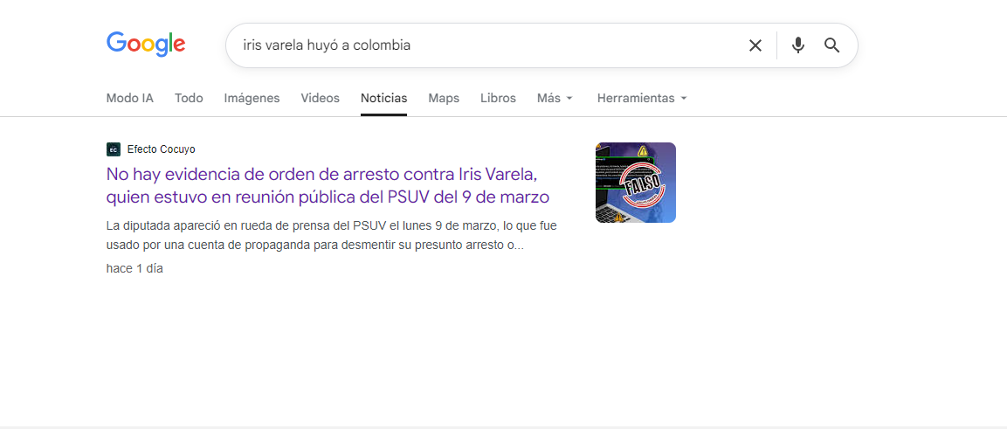The width and height of the screenshot is (1007, 429).
Task: Switch to the Todo results tab
Action: point(189,98)
